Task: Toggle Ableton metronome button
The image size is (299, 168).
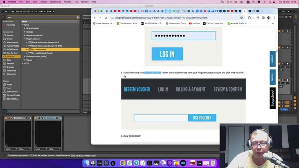Action: point(41,11)
